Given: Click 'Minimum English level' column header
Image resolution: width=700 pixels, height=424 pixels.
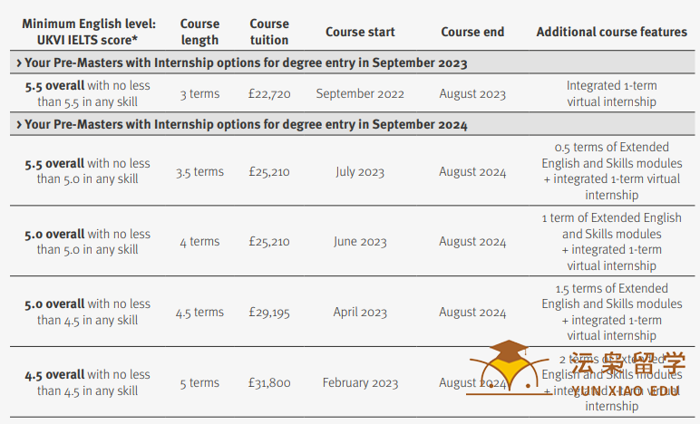Looking at the screenshot, I should coord(88,32).
